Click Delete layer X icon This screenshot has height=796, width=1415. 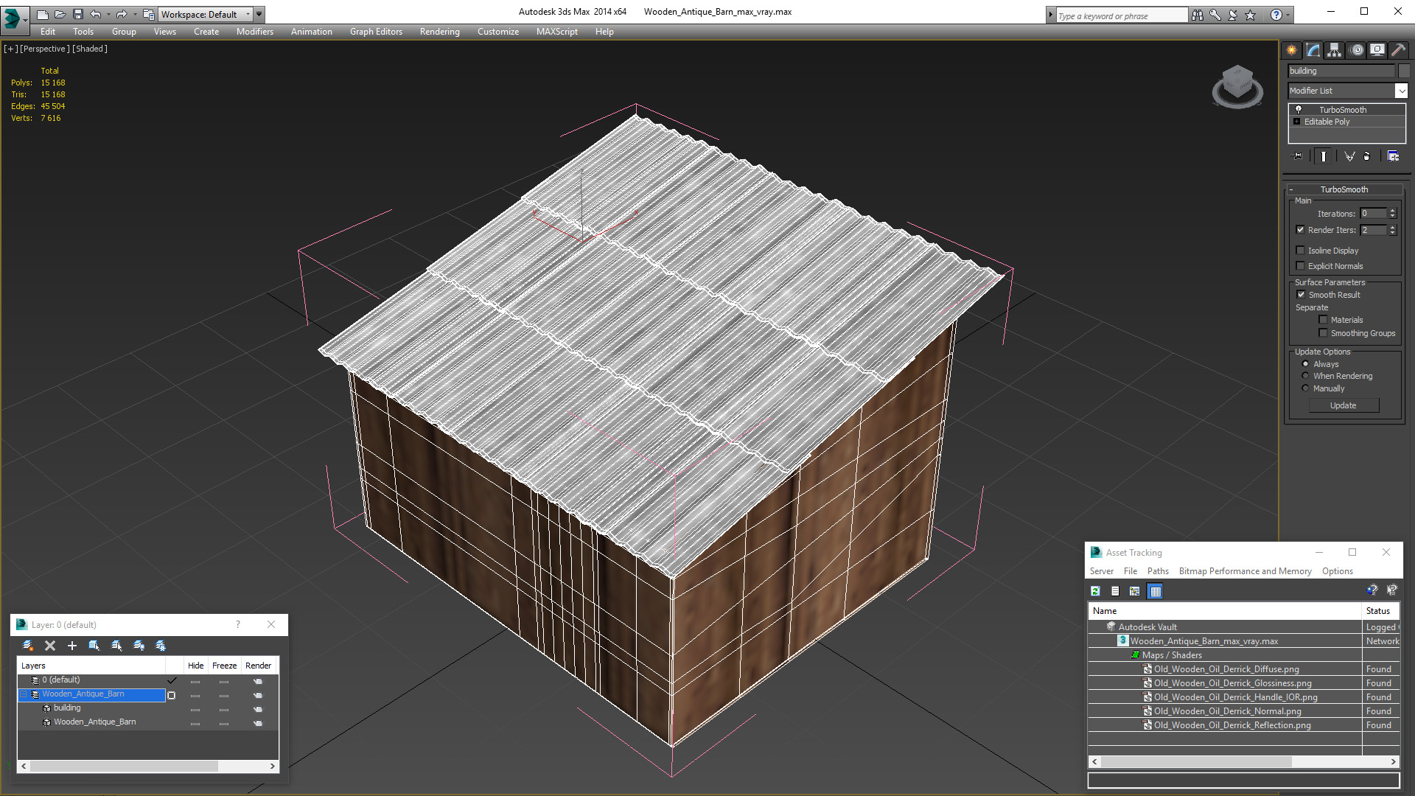click(50, 646)
